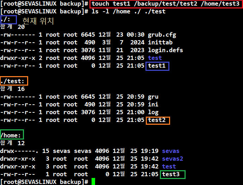Click the ./: listing header

[x=5, y=19]
